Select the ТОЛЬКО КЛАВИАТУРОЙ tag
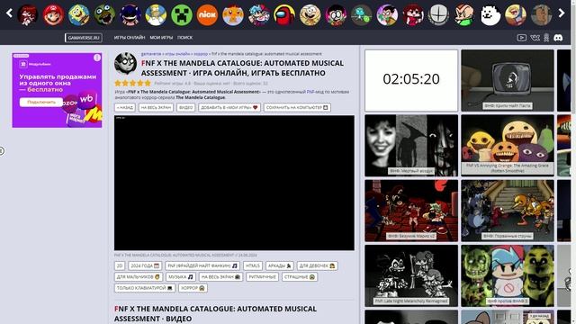576x324 pixels. (x=144, y=288)
